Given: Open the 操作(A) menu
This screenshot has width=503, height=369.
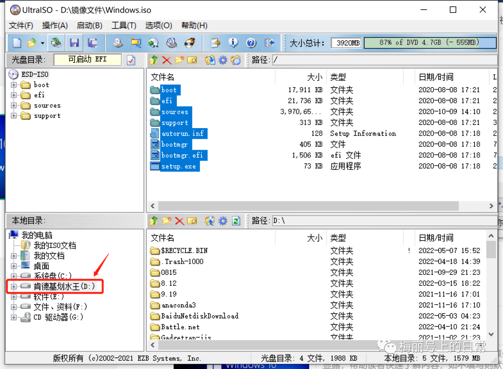Looking at the screenshot, I should point(55,25).
